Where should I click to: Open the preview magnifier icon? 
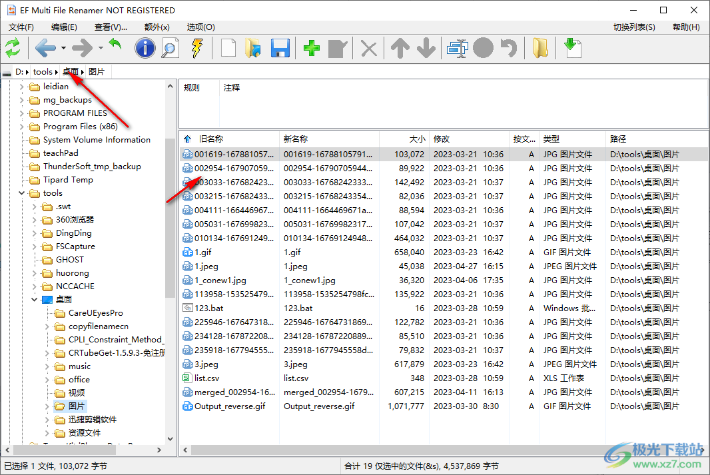click(x=171, y=48)
